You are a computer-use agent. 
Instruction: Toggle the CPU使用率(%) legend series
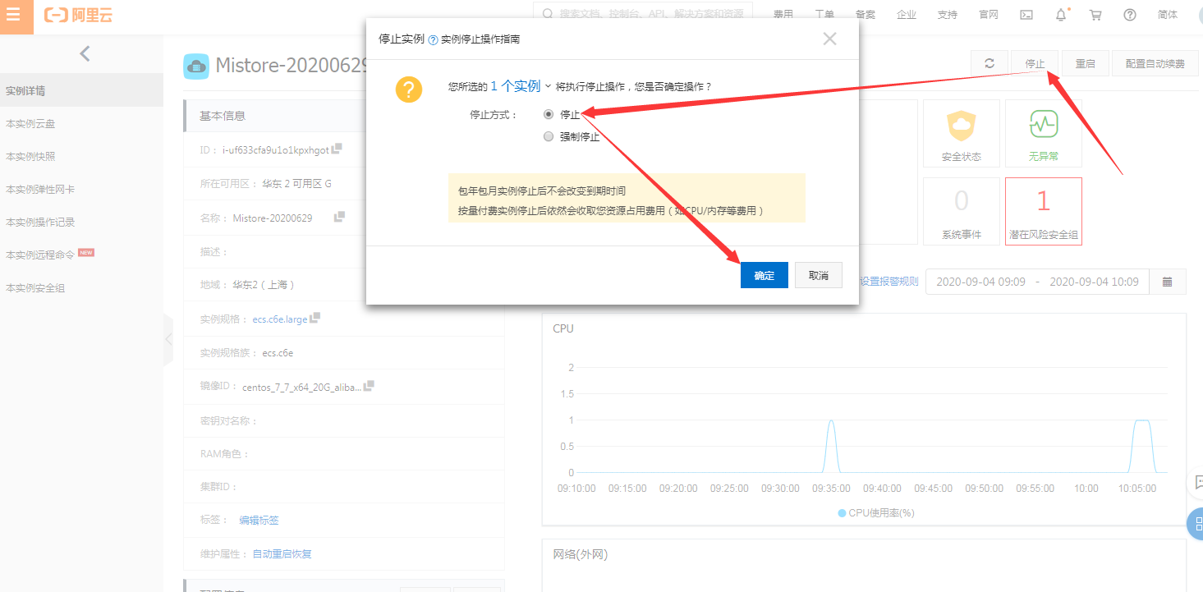pyautogui.click(x=875, y=512)
